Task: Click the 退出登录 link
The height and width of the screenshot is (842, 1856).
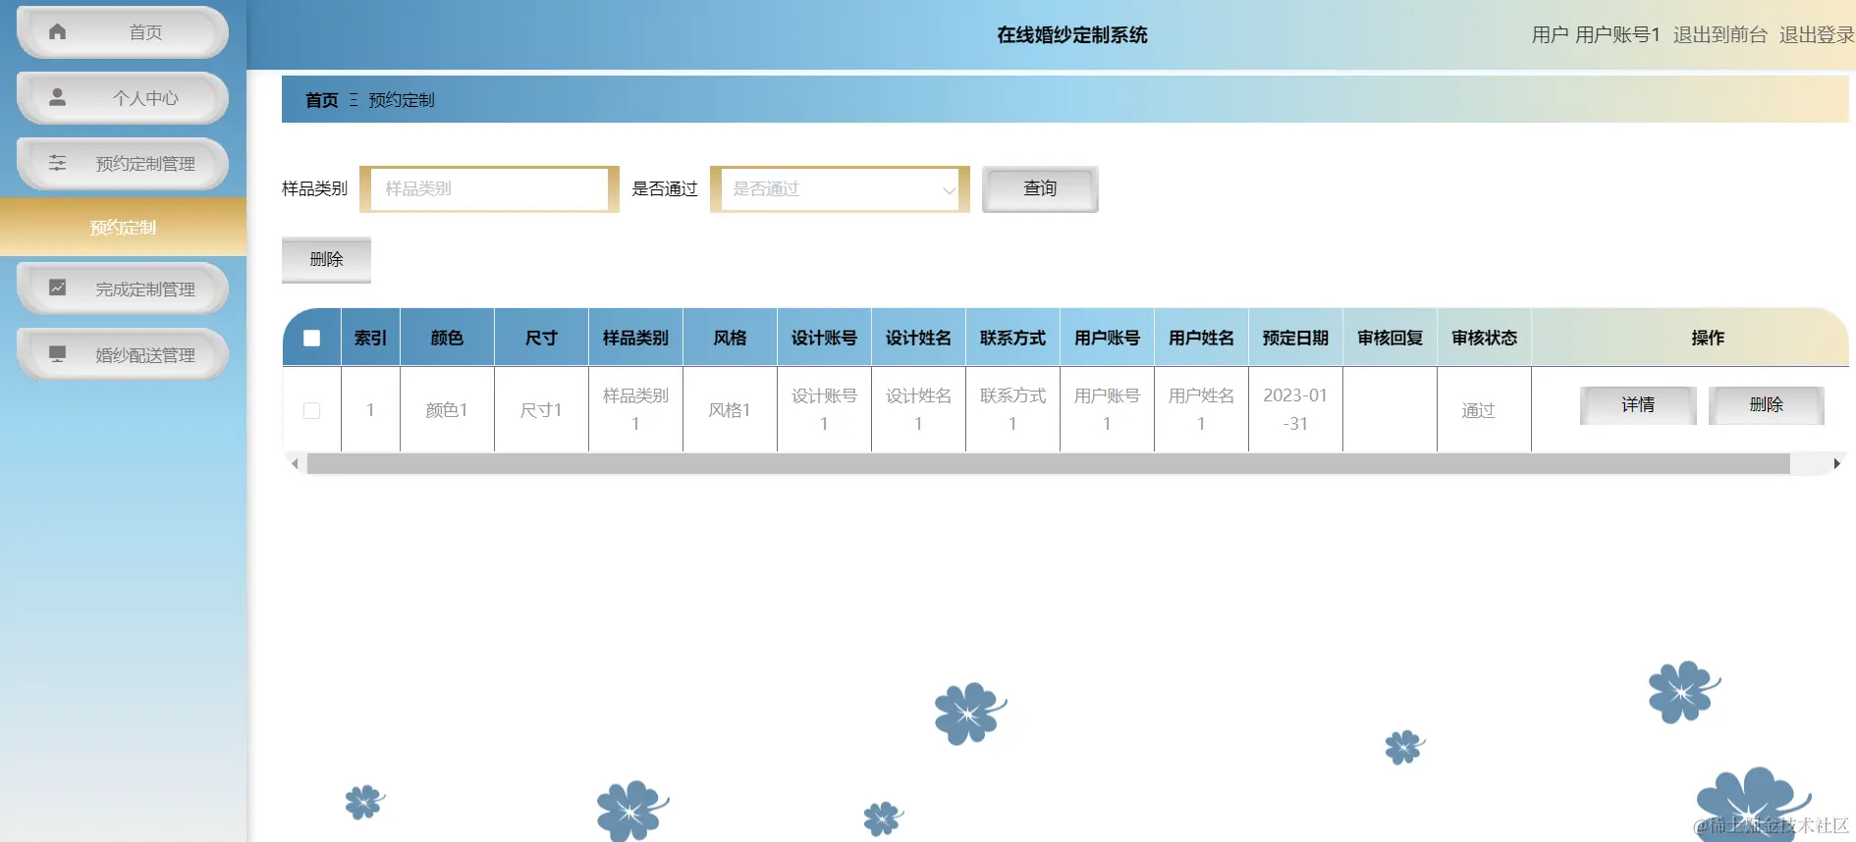Action: click(x=1817, y=34)
